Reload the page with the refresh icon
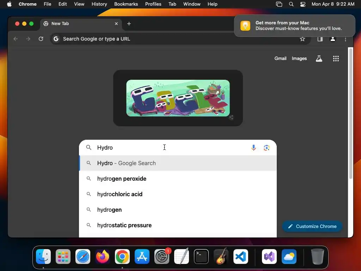This screenshot has height=271, width=361. (x=41, y=39)
